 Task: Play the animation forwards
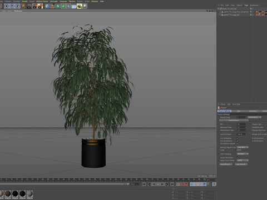[158, 184]
